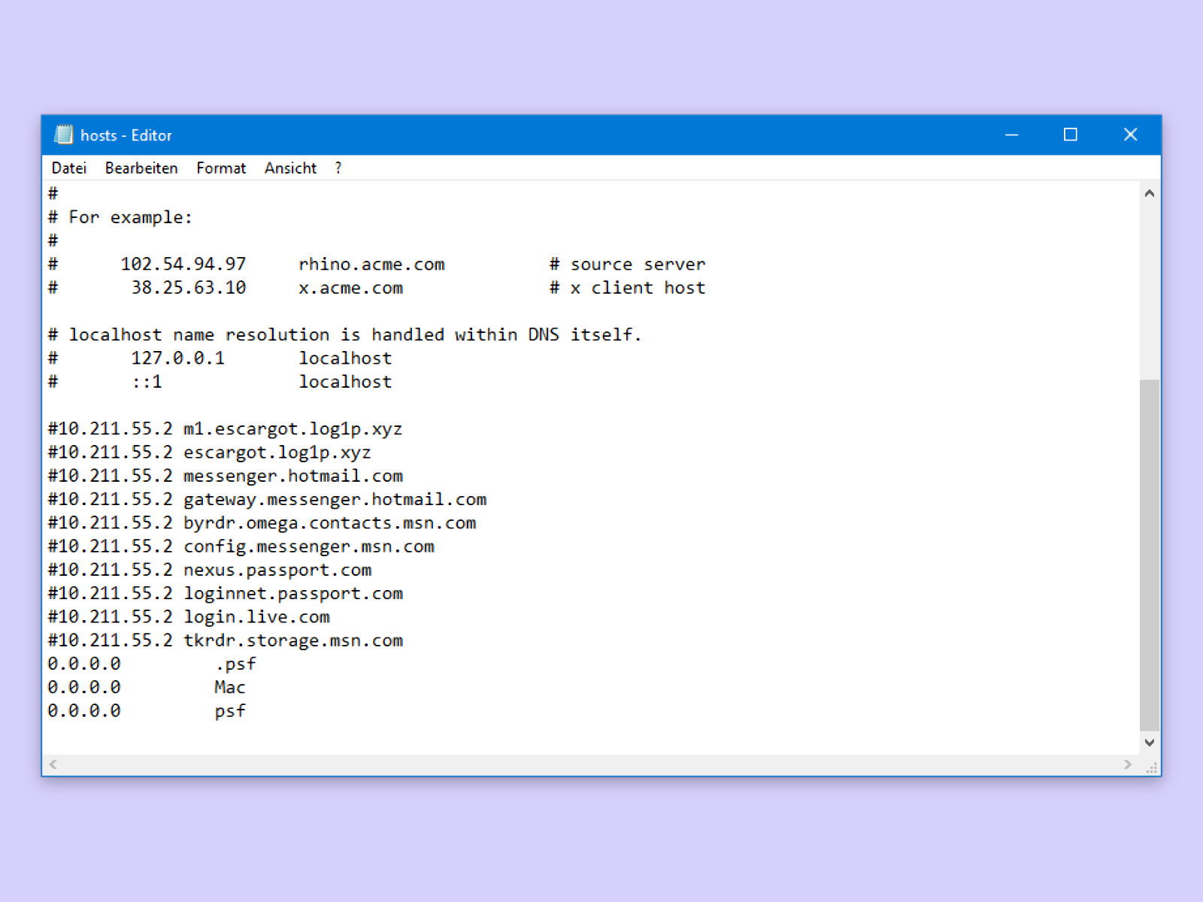
Task: Click the Notepad icon in title bar
Action: click(x=64, y=135)
